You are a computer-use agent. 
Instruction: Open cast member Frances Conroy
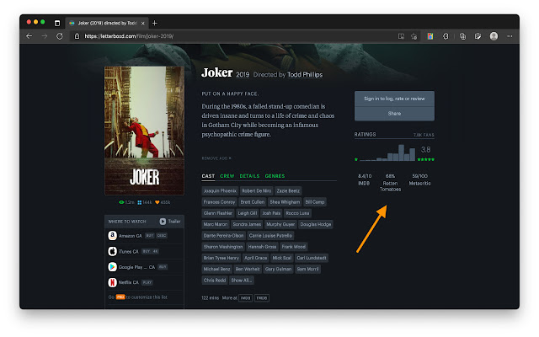click(x=219, y=202)
